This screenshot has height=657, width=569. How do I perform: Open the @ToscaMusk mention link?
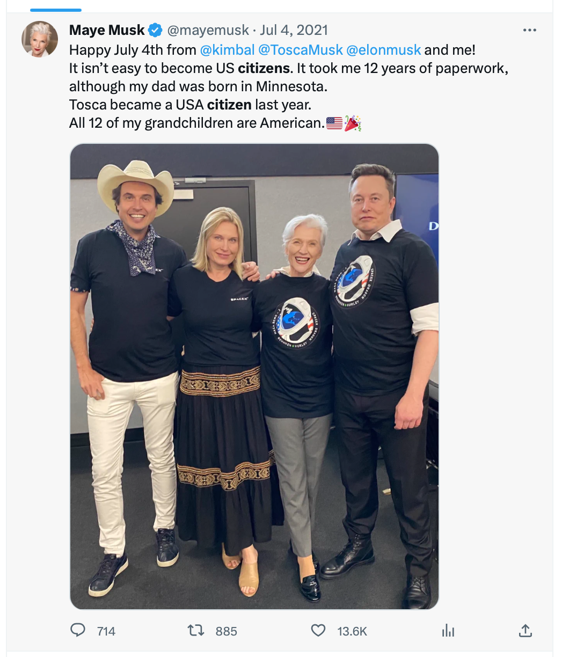click(x=301, y=50)
